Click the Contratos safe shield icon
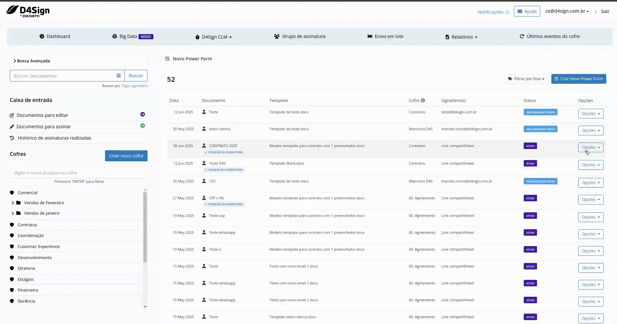Image resolution: width=617 pixels, height=324 pixels. [x=12, y=225]
